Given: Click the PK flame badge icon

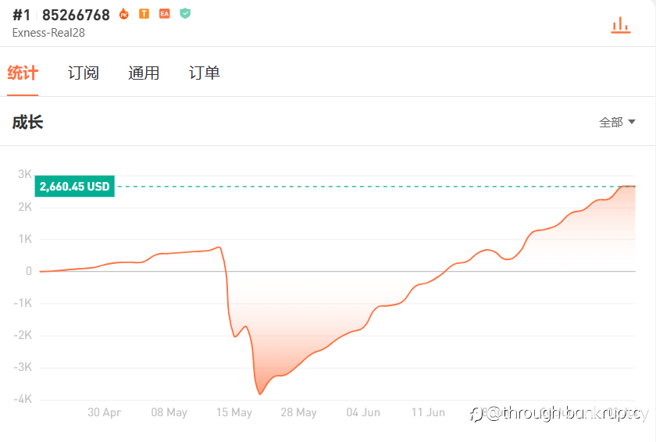Looking at the screenshot, I should [x=124, y=14].
